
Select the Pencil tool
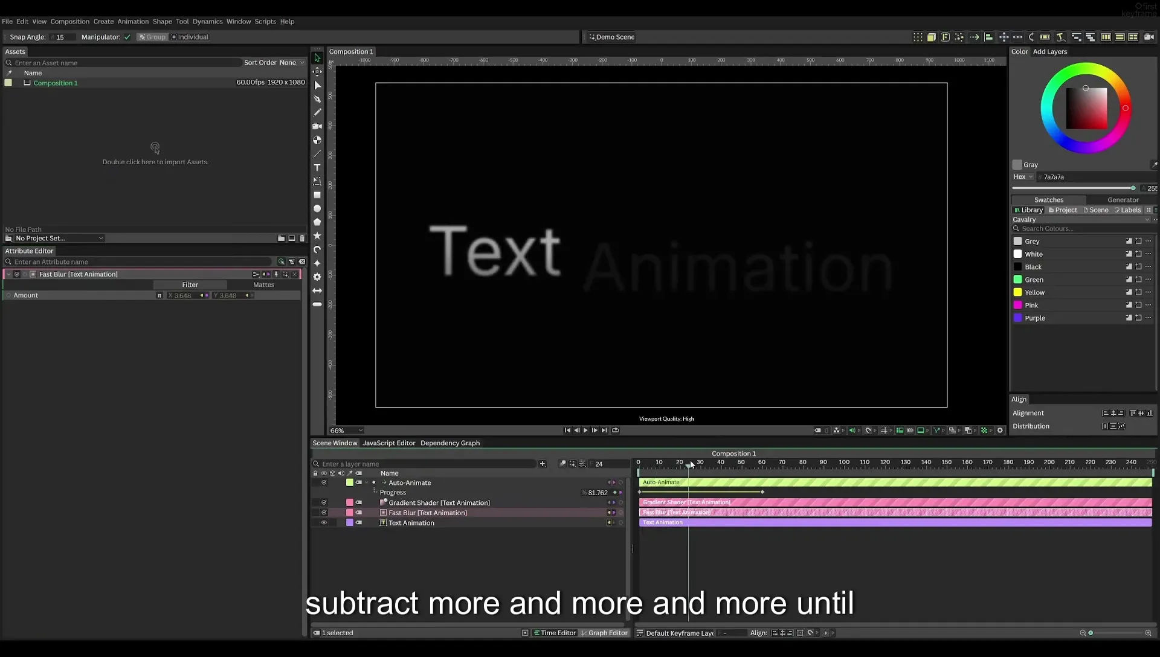point(317,112)
